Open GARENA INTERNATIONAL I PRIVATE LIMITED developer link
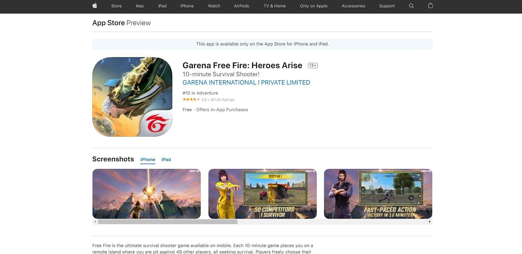Screen dimensions: 522x254 246,82
